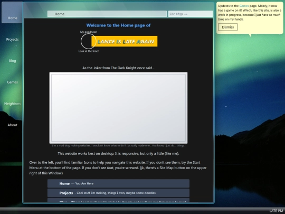Follow the Games link in the notification
Image resolution: width=285 pixels, height=214 pixels.
[244, 6]
